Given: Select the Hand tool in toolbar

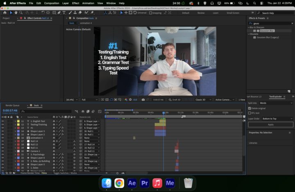Looking at the screenshot, I should pyautogui.click(x=17, y=13).
